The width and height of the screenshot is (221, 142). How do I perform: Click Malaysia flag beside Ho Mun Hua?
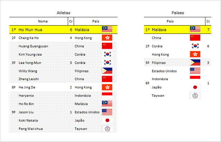coord(107,29)
